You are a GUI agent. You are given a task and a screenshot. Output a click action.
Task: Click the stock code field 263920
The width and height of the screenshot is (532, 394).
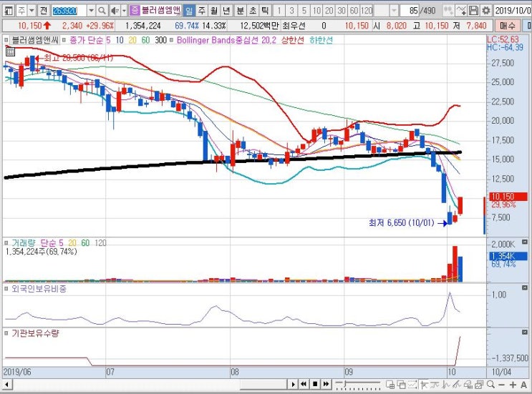tap(69, 11)
